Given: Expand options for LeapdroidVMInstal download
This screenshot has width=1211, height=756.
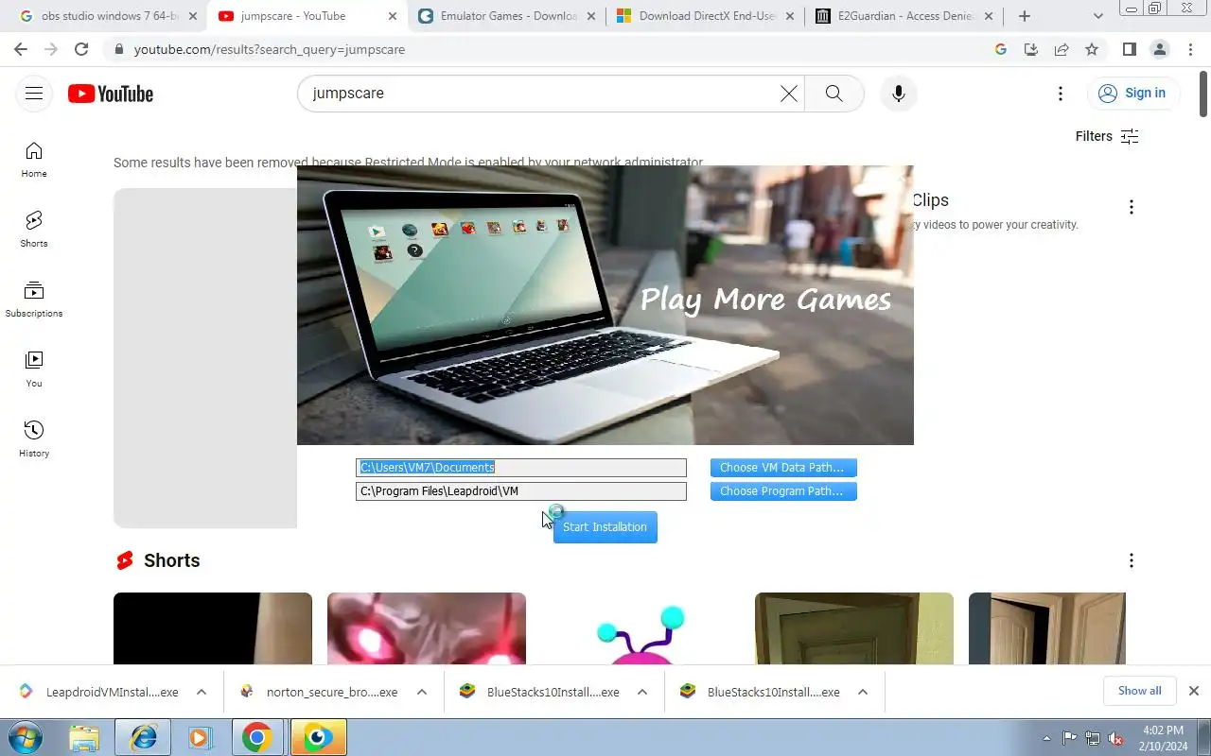Looking at the screenshot, I should point(202,692).
